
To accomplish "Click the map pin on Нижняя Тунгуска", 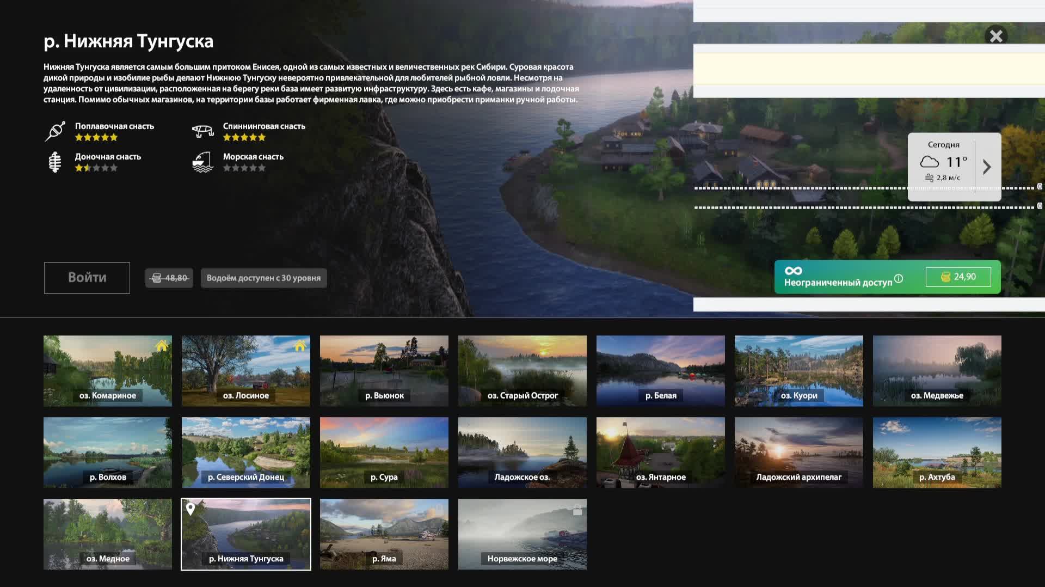I will (x=190, y=509).
